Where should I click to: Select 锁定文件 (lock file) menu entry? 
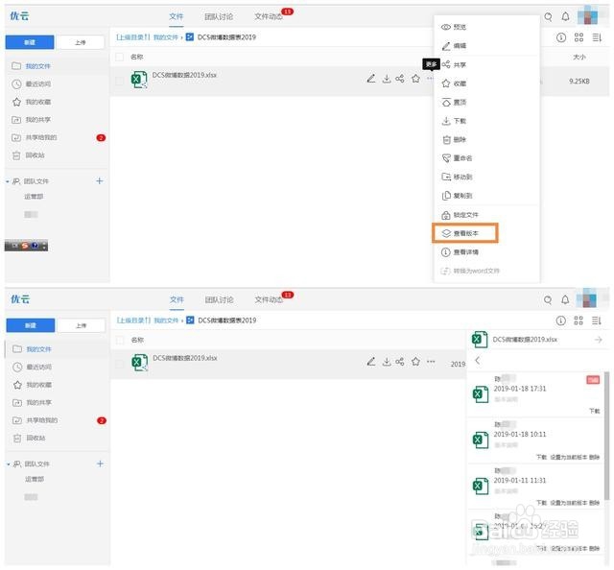pos(460,215)
